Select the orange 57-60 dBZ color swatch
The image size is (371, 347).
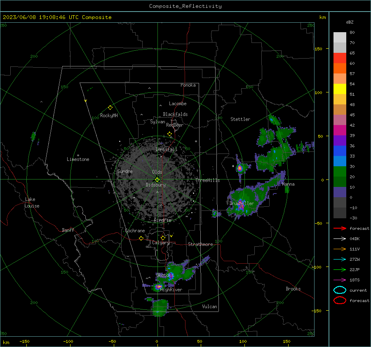tap(340, 68)
